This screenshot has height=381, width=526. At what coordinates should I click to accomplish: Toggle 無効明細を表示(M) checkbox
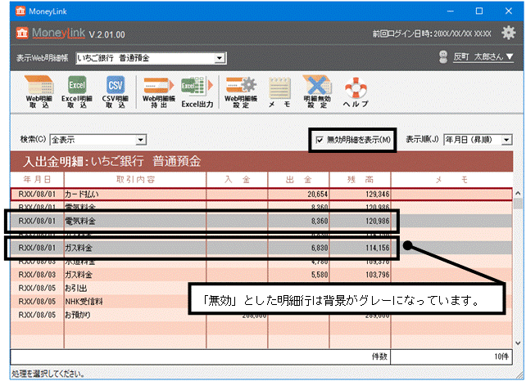[x=320, y=140]
